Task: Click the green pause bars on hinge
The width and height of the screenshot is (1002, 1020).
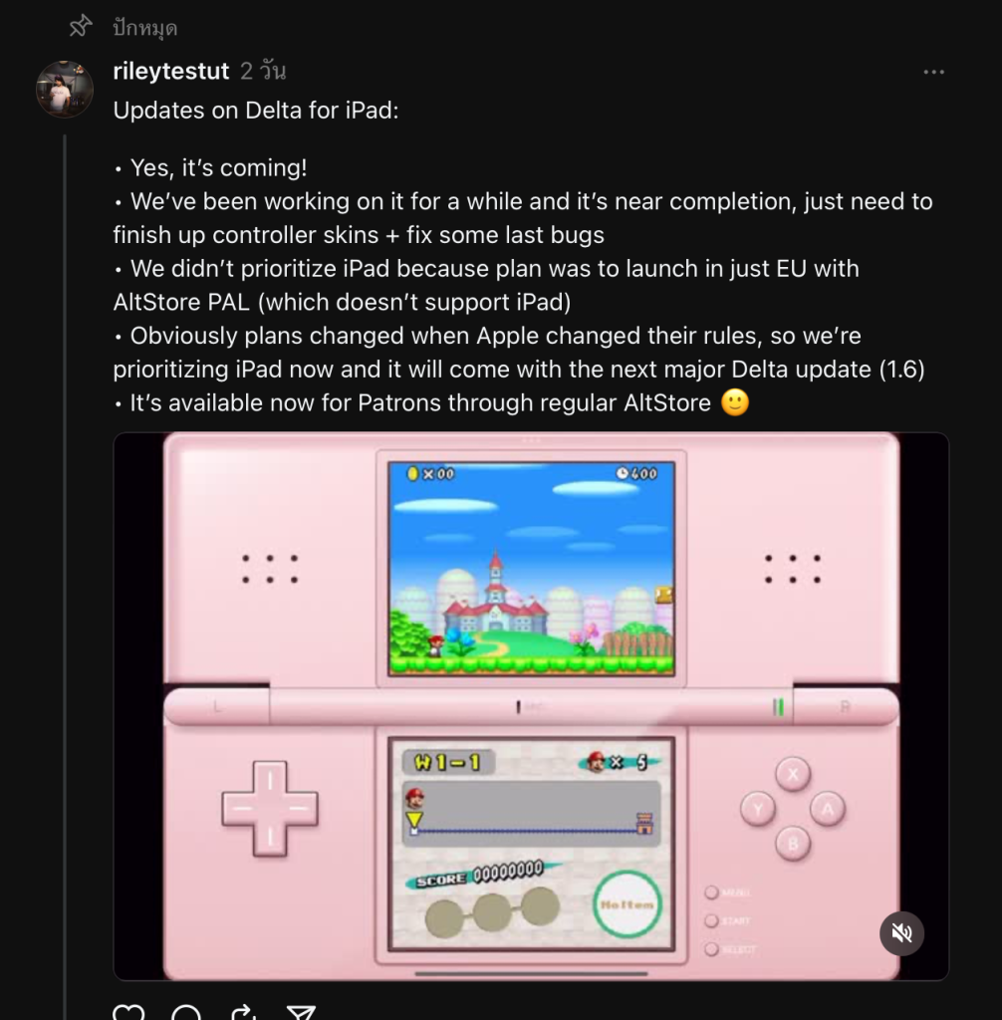Action: (778, 707)
